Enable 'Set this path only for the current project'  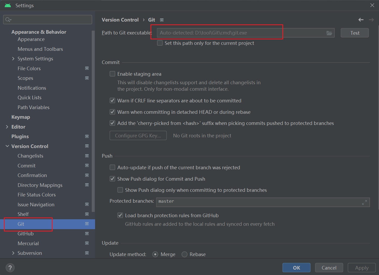click(x=160, y=43)
